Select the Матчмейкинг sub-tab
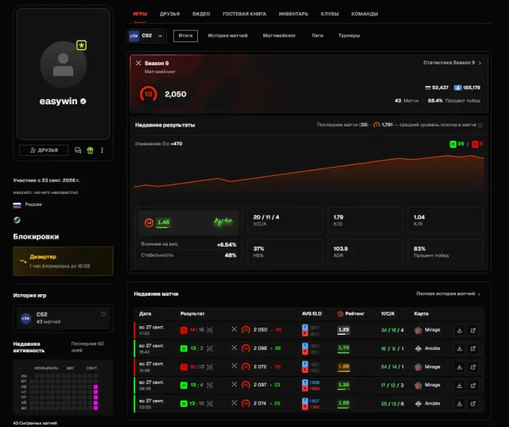 [279, 36]
